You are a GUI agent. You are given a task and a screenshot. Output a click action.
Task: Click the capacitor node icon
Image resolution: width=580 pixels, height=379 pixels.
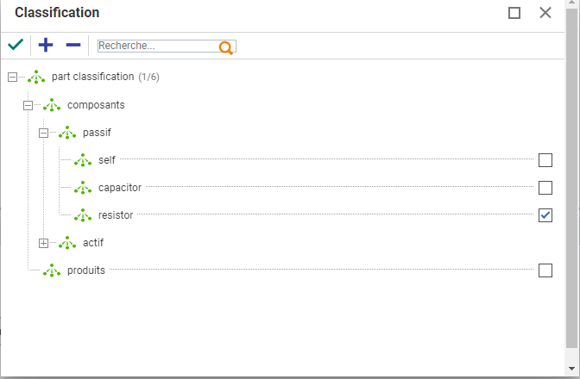83,188
